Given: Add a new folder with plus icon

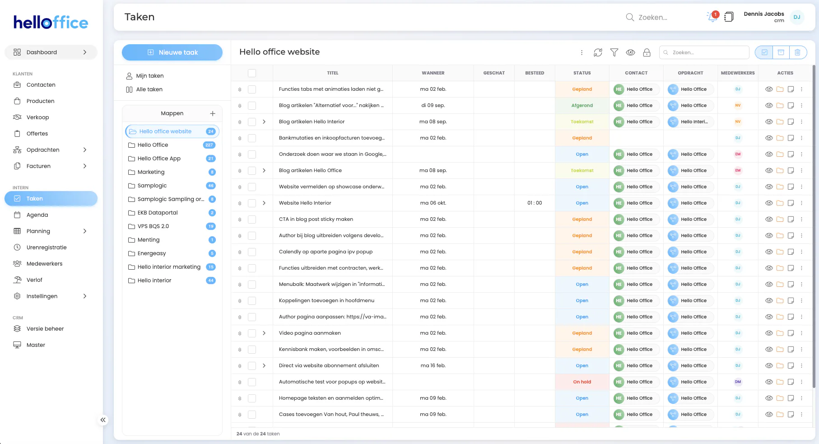Looking at the screenshot, I should (213, 113).
